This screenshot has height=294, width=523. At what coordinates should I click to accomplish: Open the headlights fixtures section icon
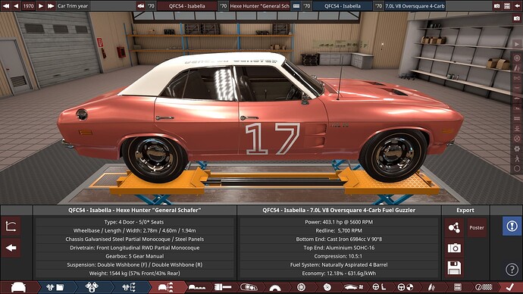249,287
